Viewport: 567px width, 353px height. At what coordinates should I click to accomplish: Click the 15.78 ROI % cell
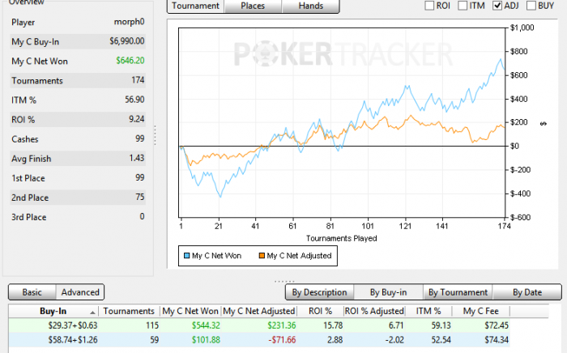click(x=333, y=325)
